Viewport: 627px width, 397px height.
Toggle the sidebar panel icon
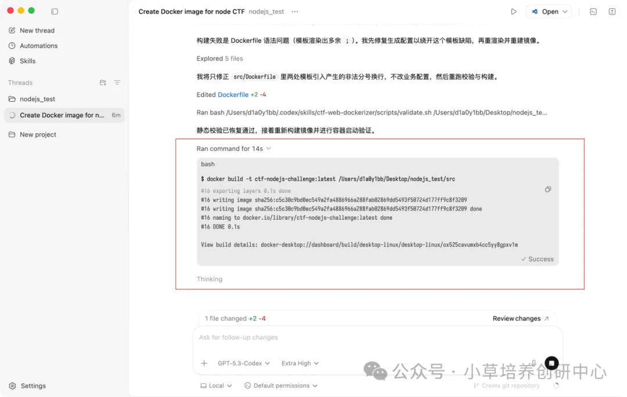pos(55,12)
